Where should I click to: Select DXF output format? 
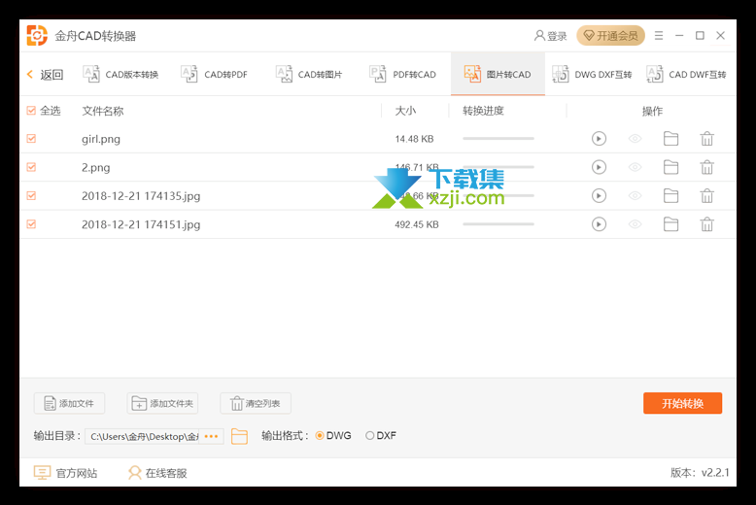pos(370,436)
